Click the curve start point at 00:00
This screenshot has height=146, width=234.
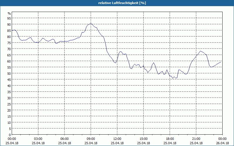point(12,30)
